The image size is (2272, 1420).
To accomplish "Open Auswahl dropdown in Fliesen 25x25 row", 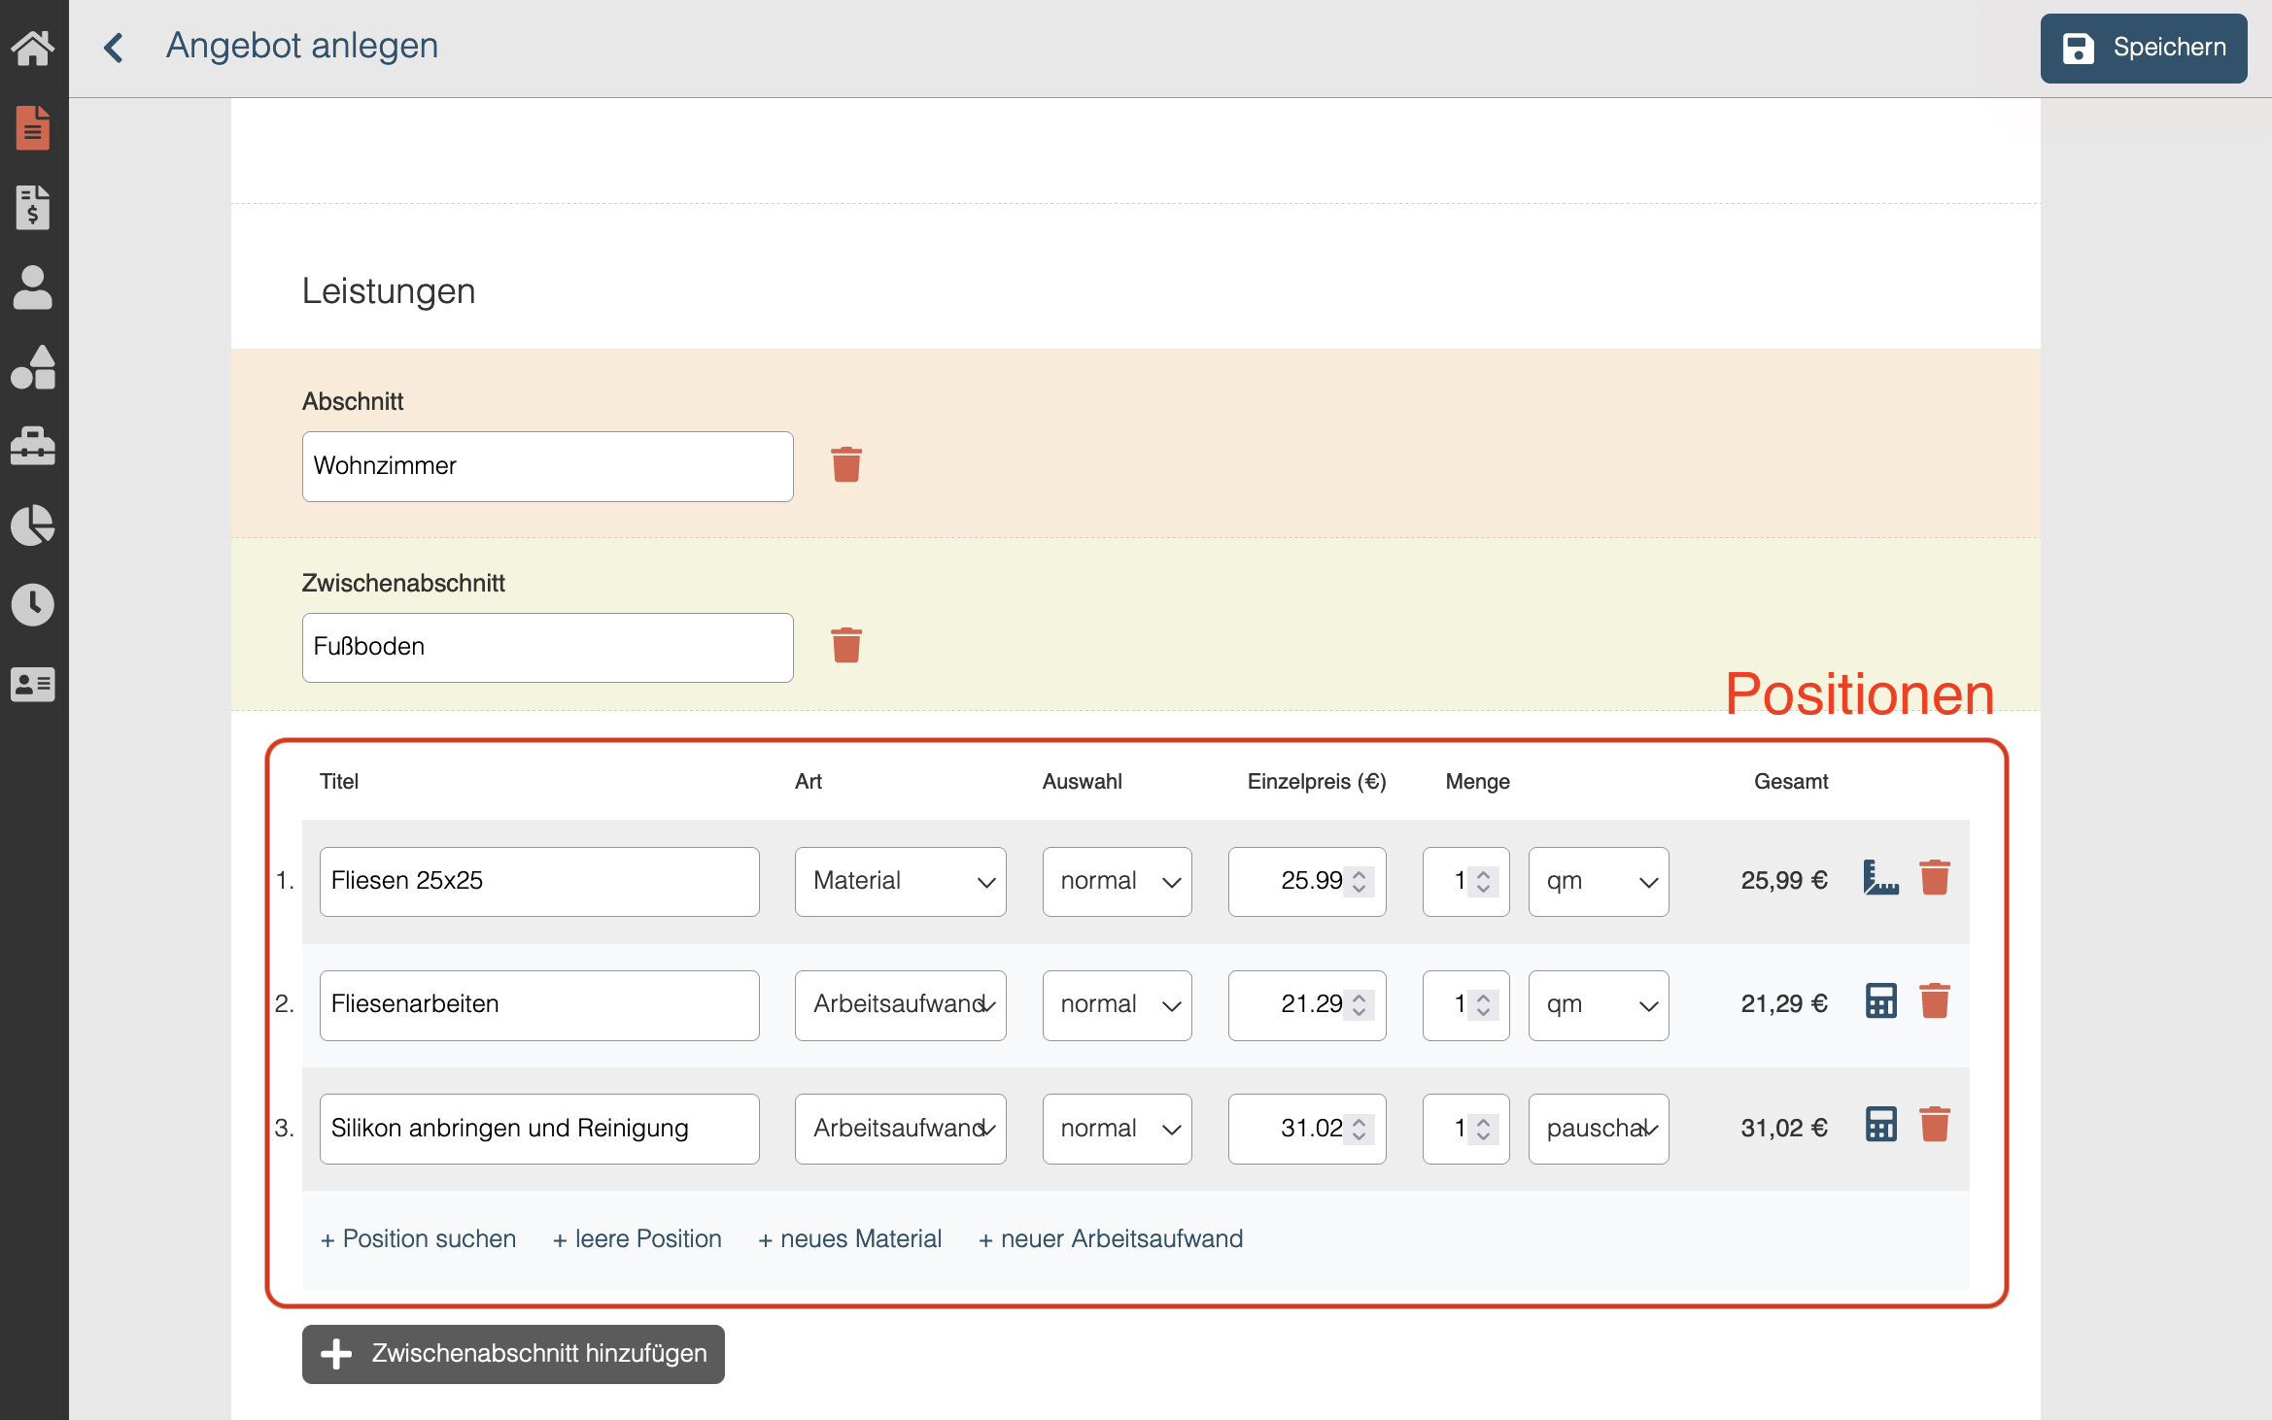I will [x=1118, y=882].
